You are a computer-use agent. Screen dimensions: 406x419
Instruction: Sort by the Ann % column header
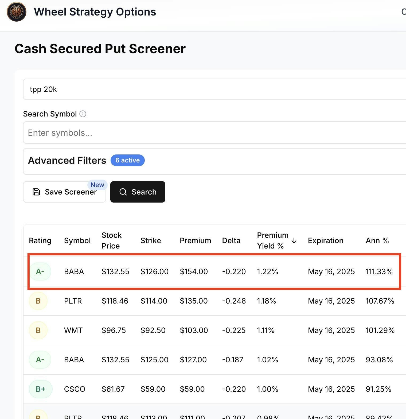tap(377, 240)
